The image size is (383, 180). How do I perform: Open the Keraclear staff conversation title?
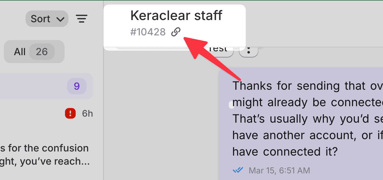click(176, 16)
